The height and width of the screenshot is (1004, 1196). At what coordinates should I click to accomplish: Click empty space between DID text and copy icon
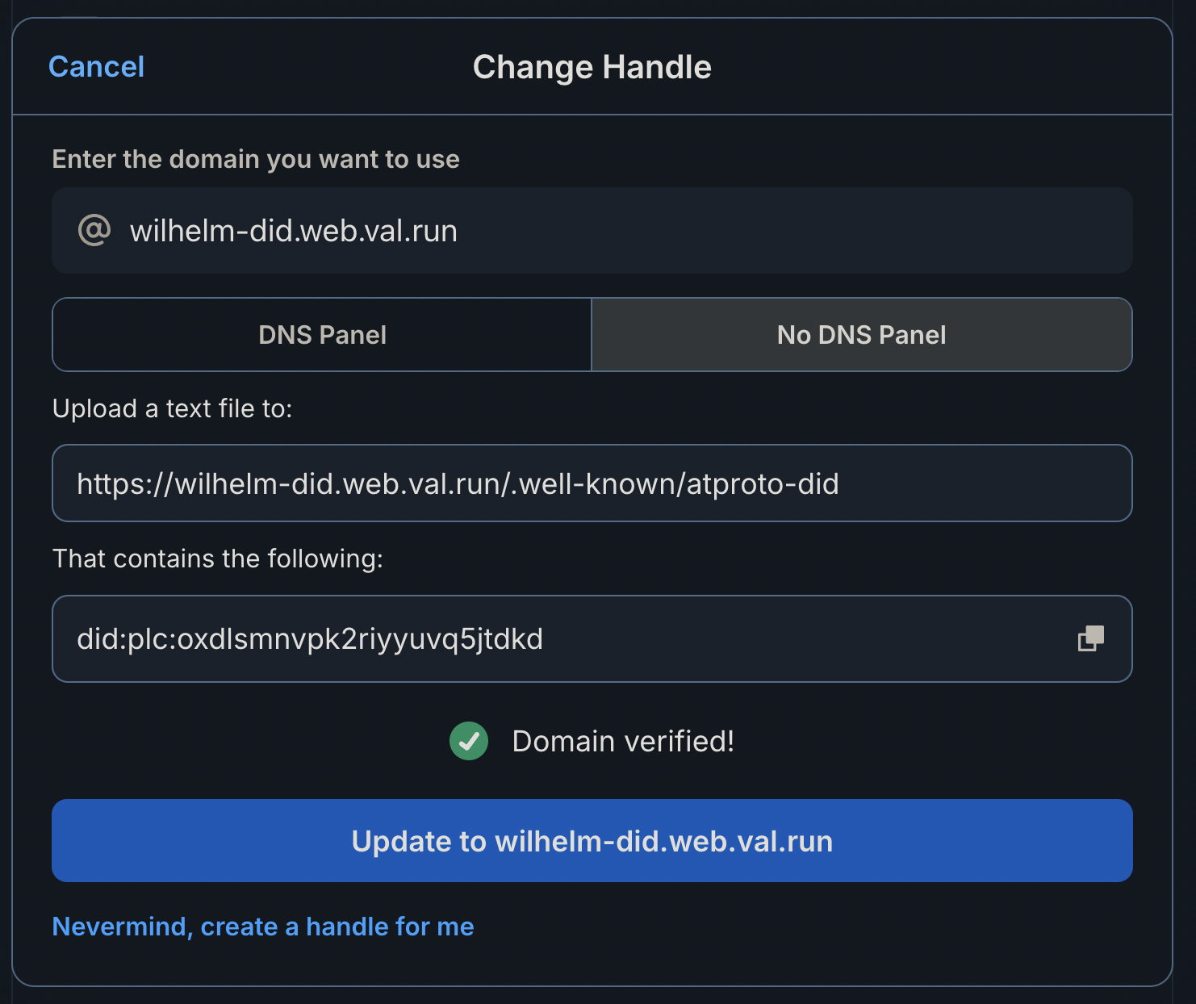click(x=807, y=639)
